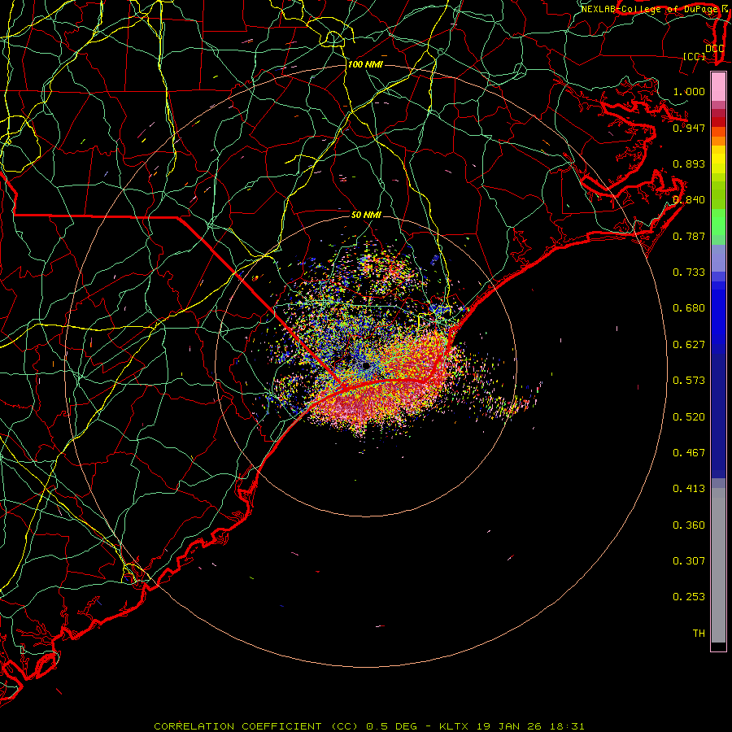Viewport: 732px width, 732px height.
Task: Click the '[CC]' unit label
Action: (694, 56)
